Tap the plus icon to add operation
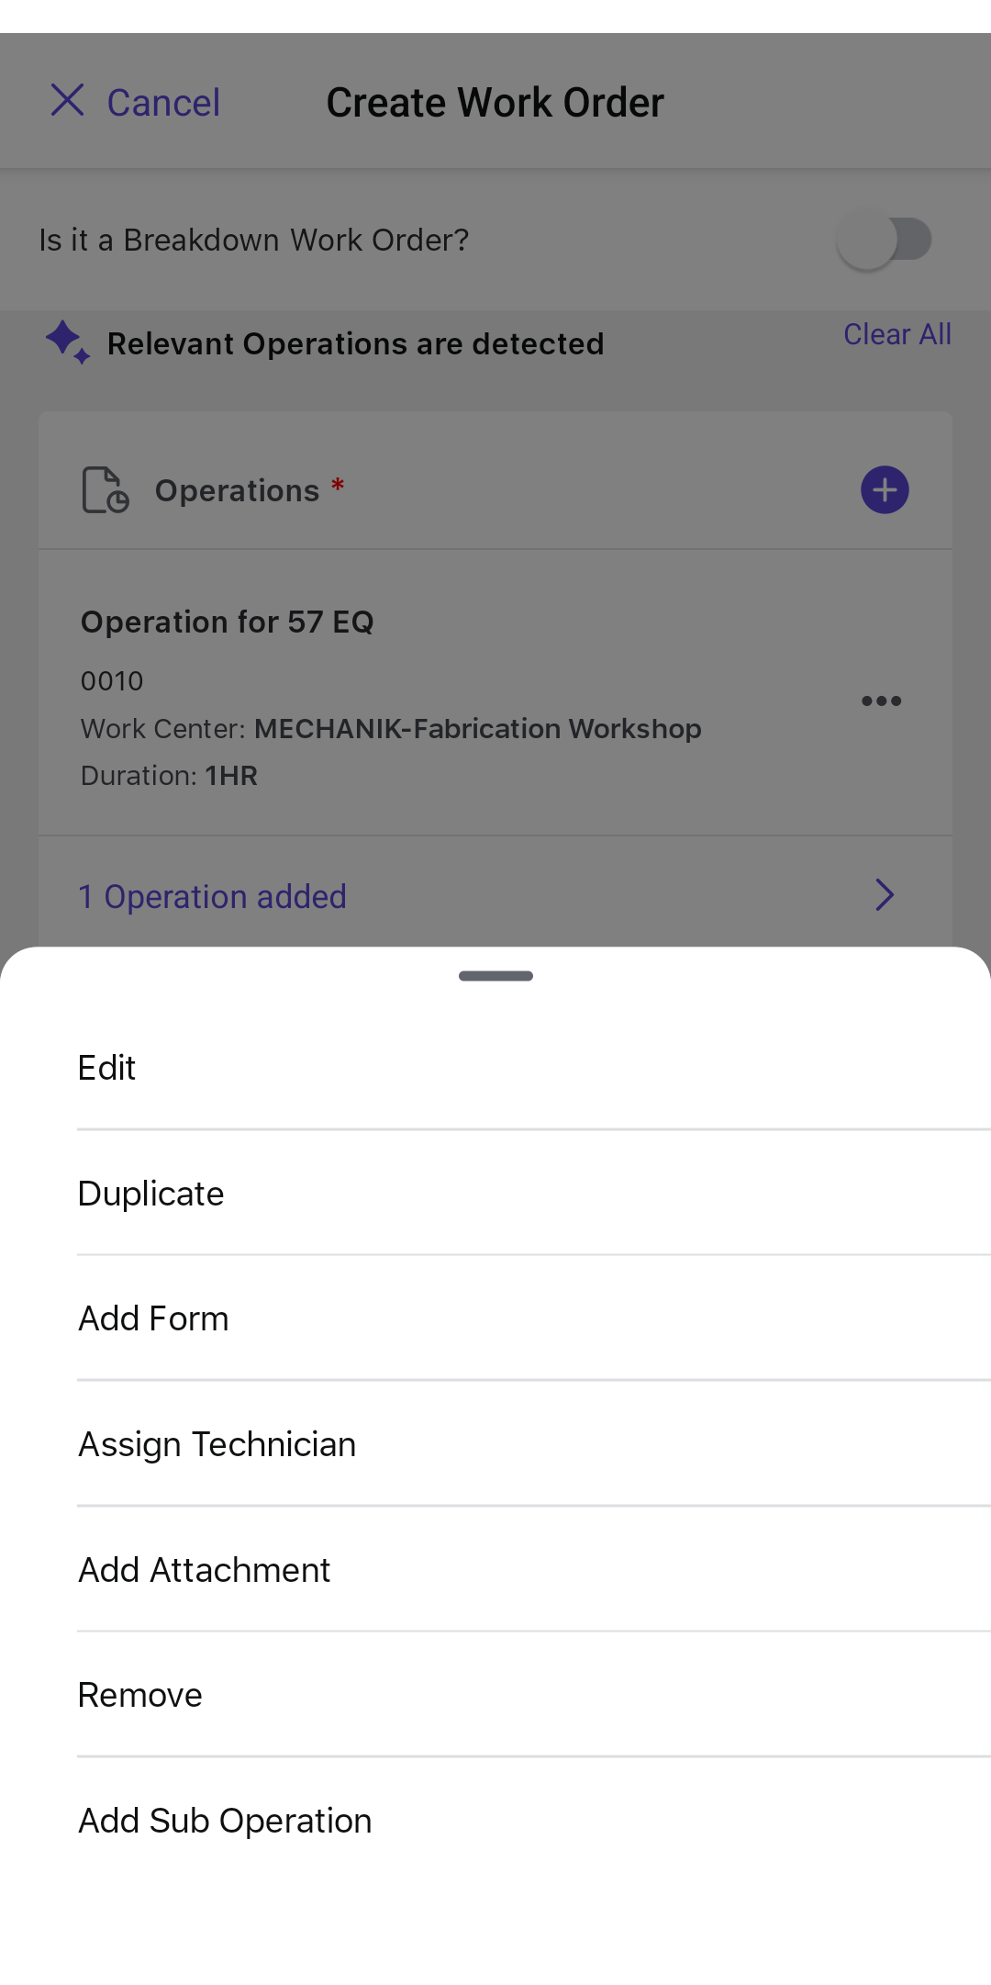Image resolution: width=991 pixels, height=1985 pixels. tap(885, 490)
